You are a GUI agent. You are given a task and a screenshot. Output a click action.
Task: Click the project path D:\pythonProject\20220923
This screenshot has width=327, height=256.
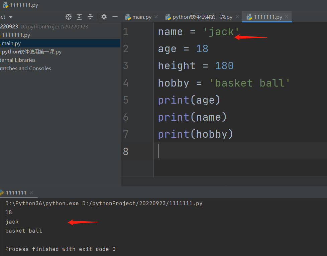tap(54, 26)
